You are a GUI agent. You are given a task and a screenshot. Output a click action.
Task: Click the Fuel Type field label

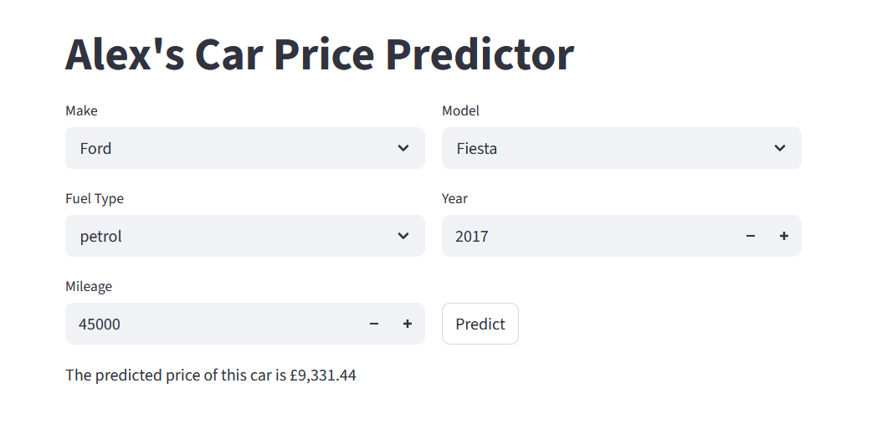pos(95,198)
